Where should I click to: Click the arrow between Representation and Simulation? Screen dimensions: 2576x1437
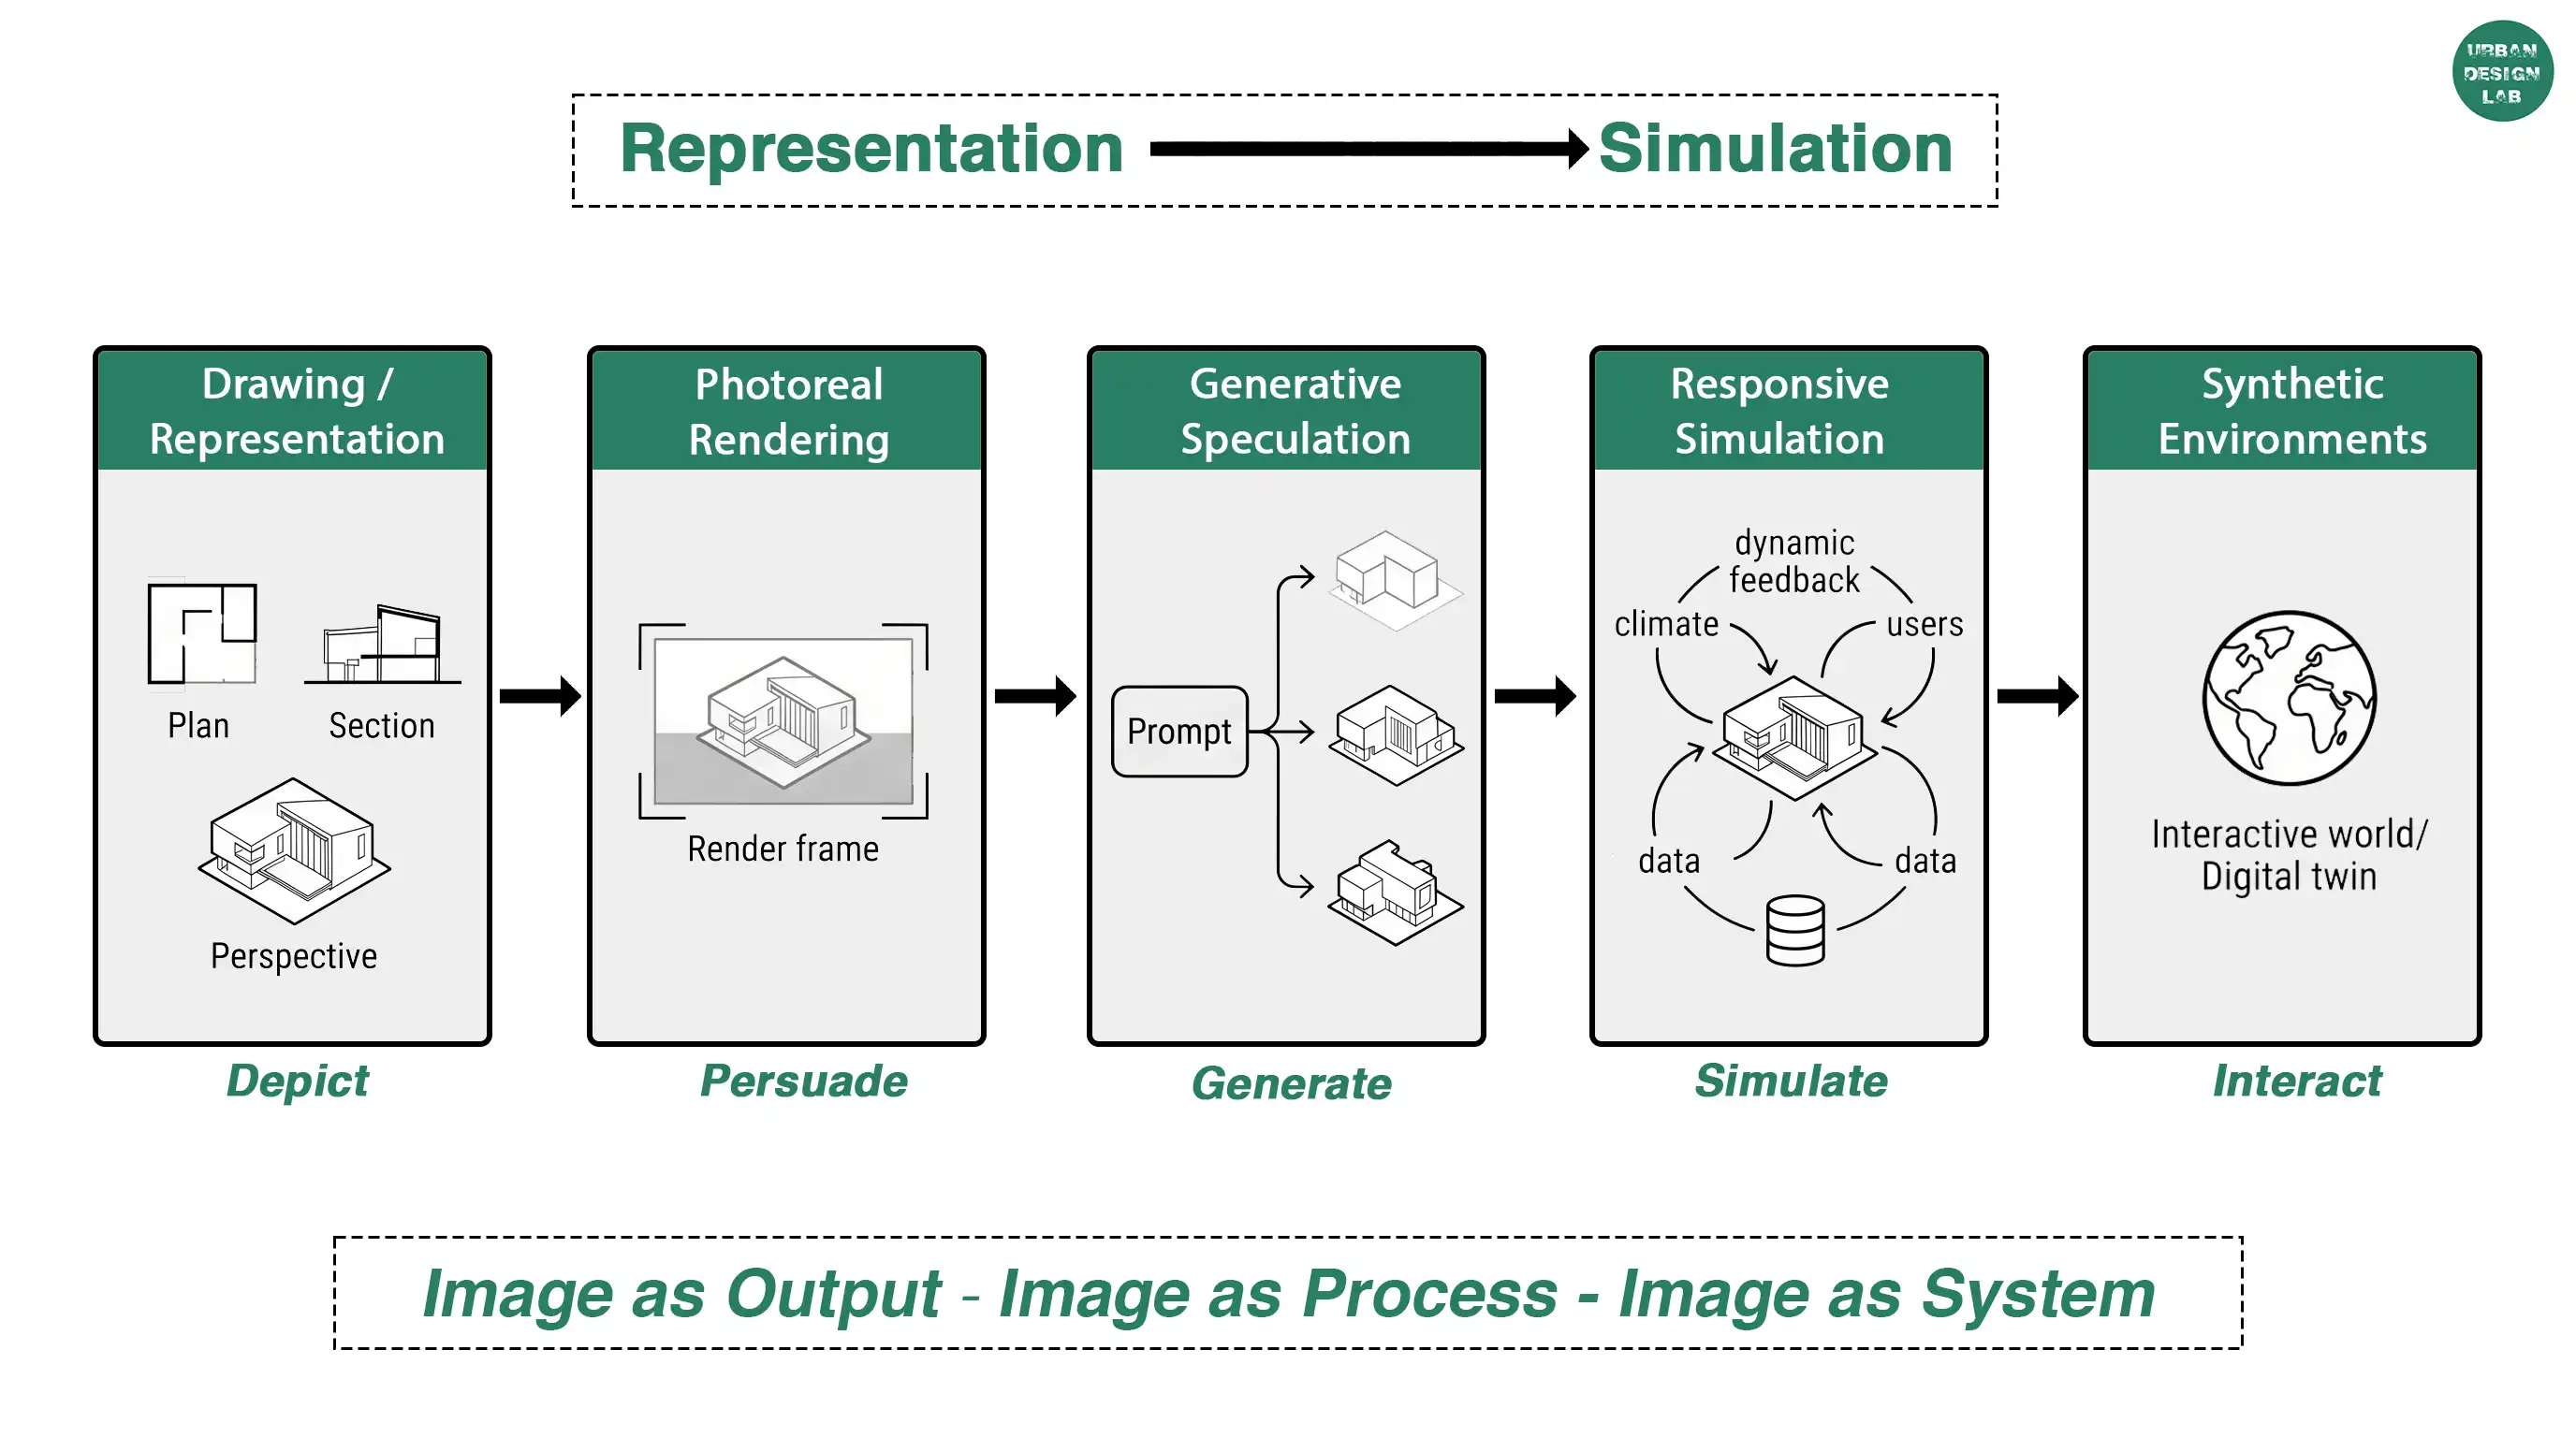click(1369, 149)
